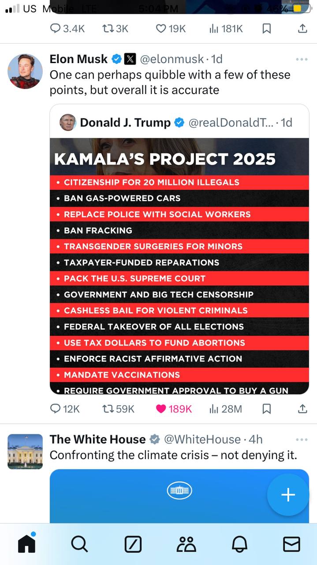Reply to the top post with 3.4K replies
This screenshot has width=317, height=565.
56,29
